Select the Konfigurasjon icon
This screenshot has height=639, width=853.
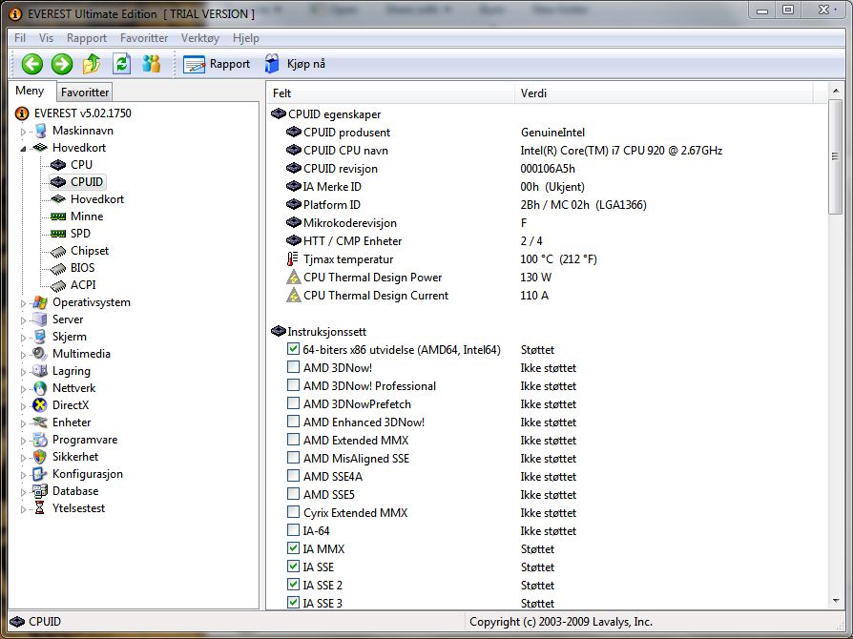click(x=40, y=474)
